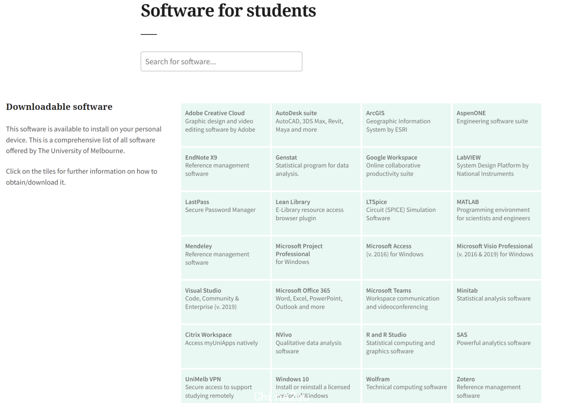This screenshot has height=403, width=563.
Task: Open the Adobe Creative Cloud tile
Action: [226, 125]
